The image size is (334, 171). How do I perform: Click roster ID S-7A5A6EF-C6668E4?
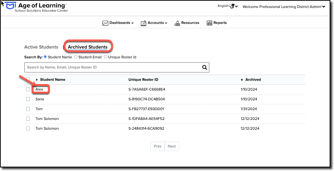[x=147, y=89]
